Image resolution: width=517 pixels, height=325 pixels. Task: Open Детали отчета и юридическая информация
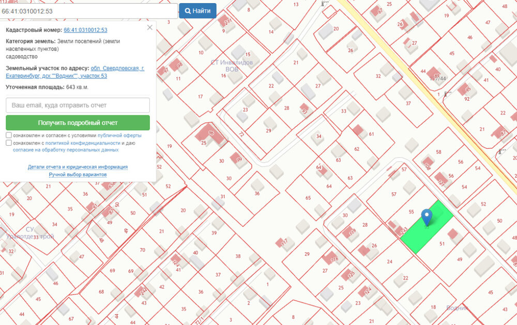click(78, 167)
